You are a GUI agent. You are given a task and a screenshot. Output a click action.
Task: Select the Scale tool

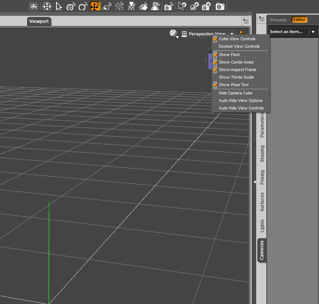pos(107,6)
